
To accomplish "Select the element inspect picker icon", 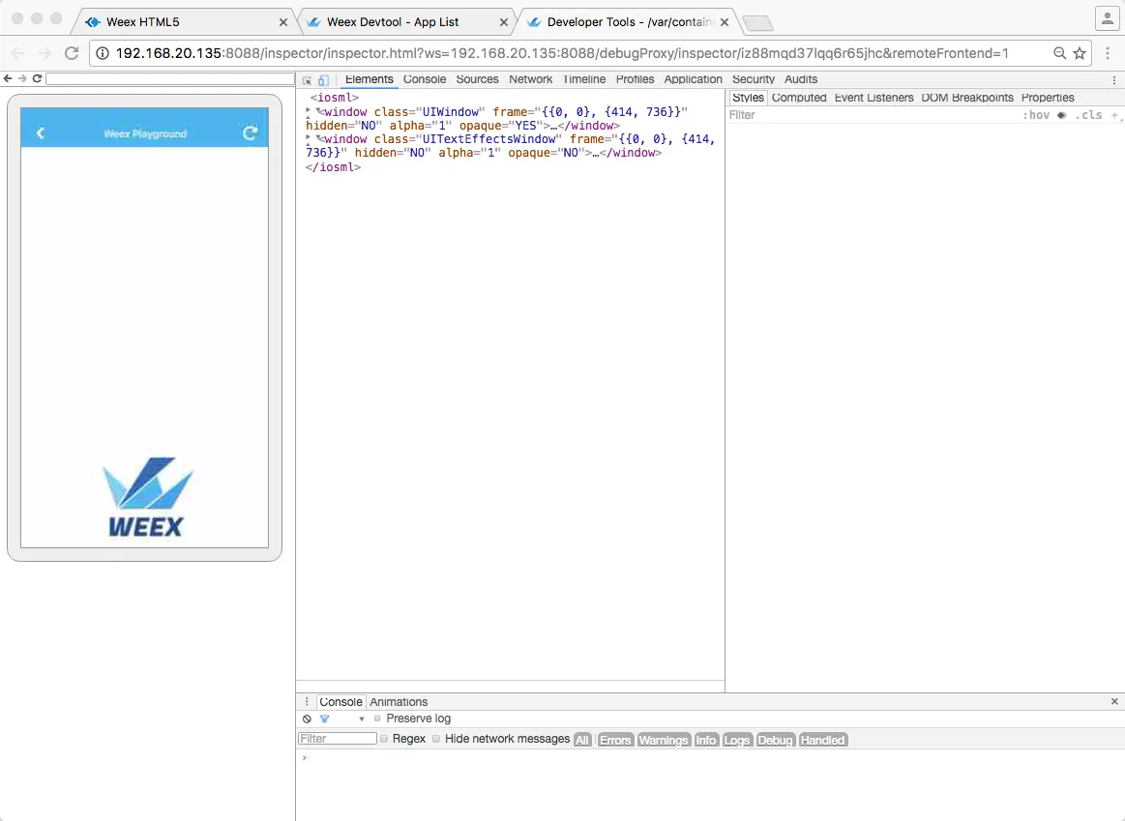I will click(x=307, y=80).
